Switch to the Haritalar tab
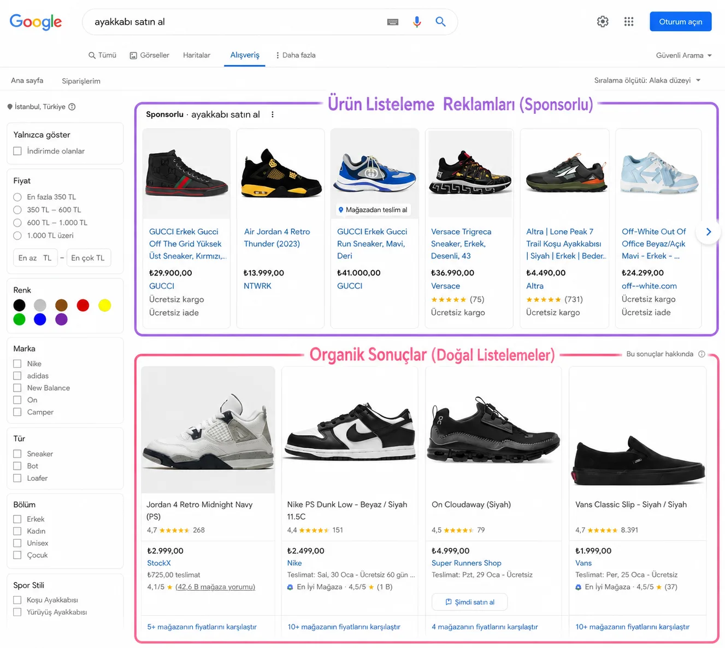The height and width of the screenshot is (648, 725). tap(197, 55)
